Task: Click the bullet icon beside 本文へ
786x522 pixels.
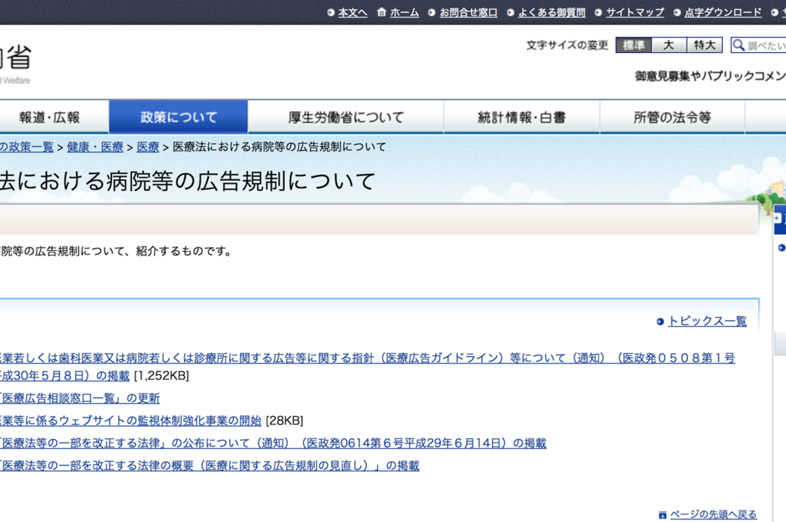Action: click(x=331, y=13)
